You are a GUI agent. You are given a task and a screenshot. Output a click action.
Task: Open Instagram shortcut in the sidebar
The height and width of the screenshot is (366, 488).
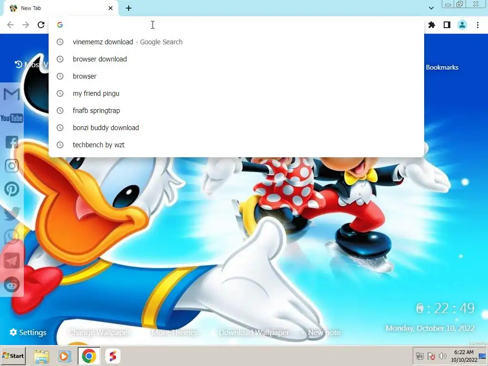(12, 166)
